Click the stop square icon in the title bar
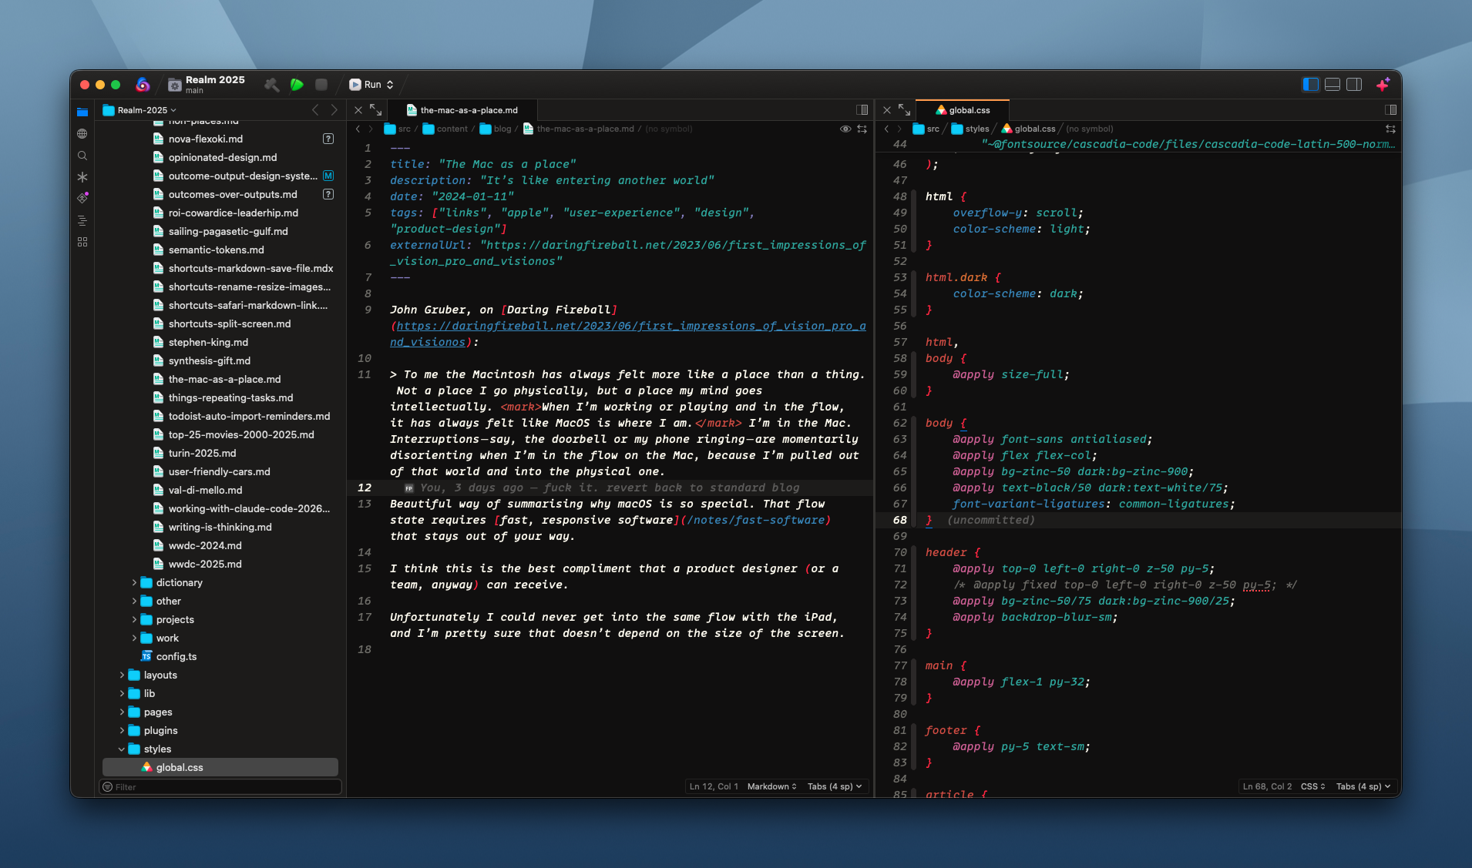1472x868 pixels. click(x=321, y=85)
